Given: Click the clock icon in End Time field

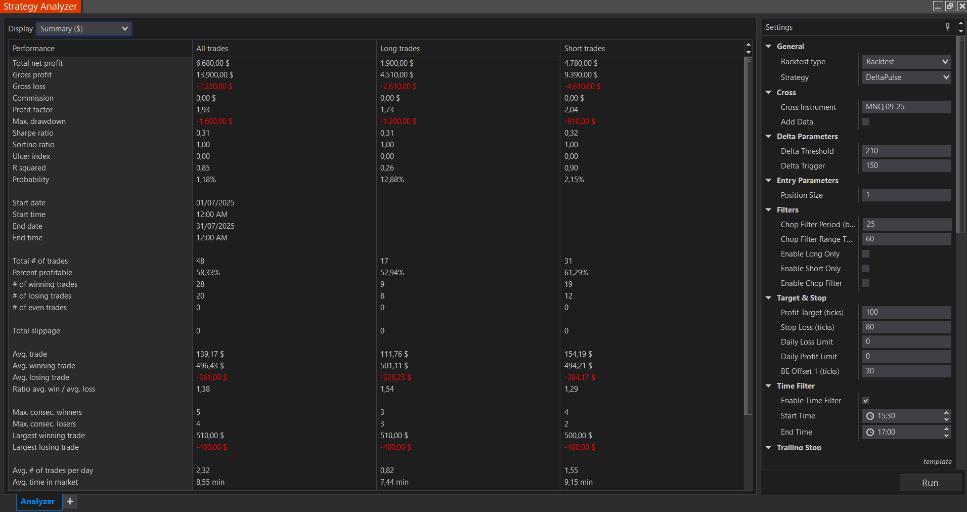Looking at the screenshot, I should [x=870, y=432].
